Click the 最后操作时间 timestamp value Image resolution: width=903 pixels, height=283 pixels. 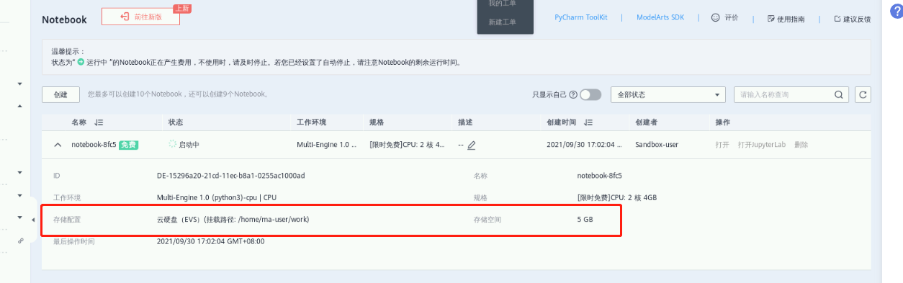(211, 241)
